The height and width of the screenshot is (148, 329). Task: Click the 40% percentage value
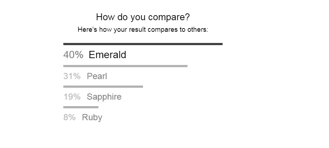pyautogui.click(x=73, y=55)
